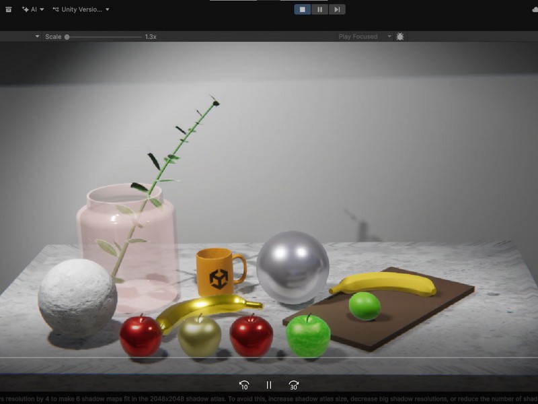
Task: Click the Scale slider handle
Action: point(67,37)
